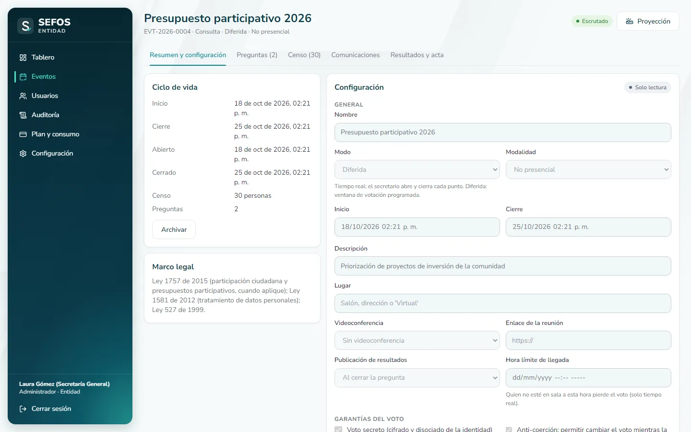The width and height of the screenshot is (691, 432).
Task: Click the 'Presupuesto participativo 2026' page title
Action: [x=228, y=18]
